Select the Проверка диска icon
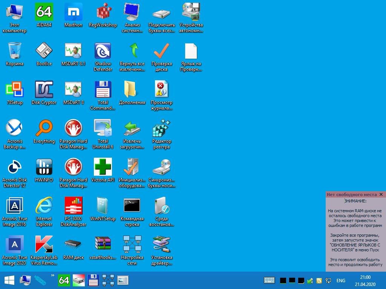The width and height of the screenshot is (386, 289). coord(161,57)
